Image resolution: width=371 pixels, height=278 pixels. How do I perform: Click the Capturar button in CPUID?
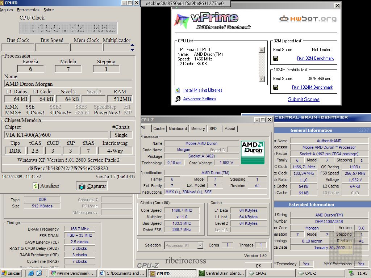pyautogui.click(x=92, y=186)
